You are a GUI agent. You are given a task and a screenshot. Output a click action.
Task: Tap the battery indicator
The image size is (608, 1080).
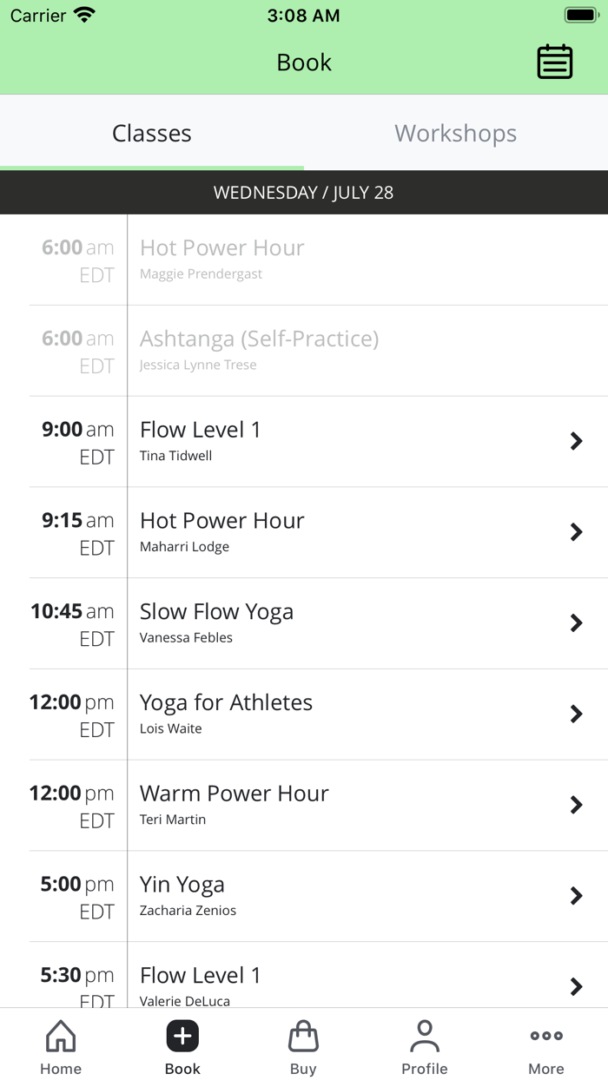tap(580, 13)
